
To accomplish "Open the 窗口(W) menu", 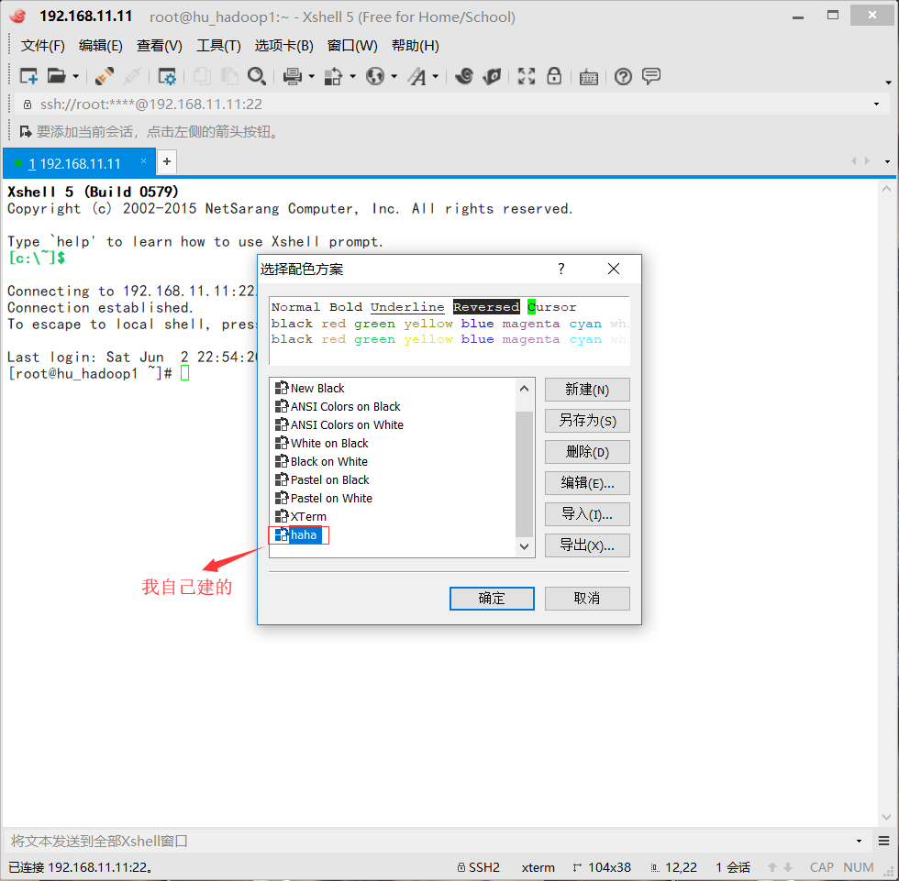I will (352, 45).
